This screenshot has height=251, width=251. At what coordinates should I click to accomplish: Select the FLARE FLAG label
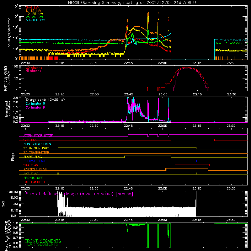33,157
